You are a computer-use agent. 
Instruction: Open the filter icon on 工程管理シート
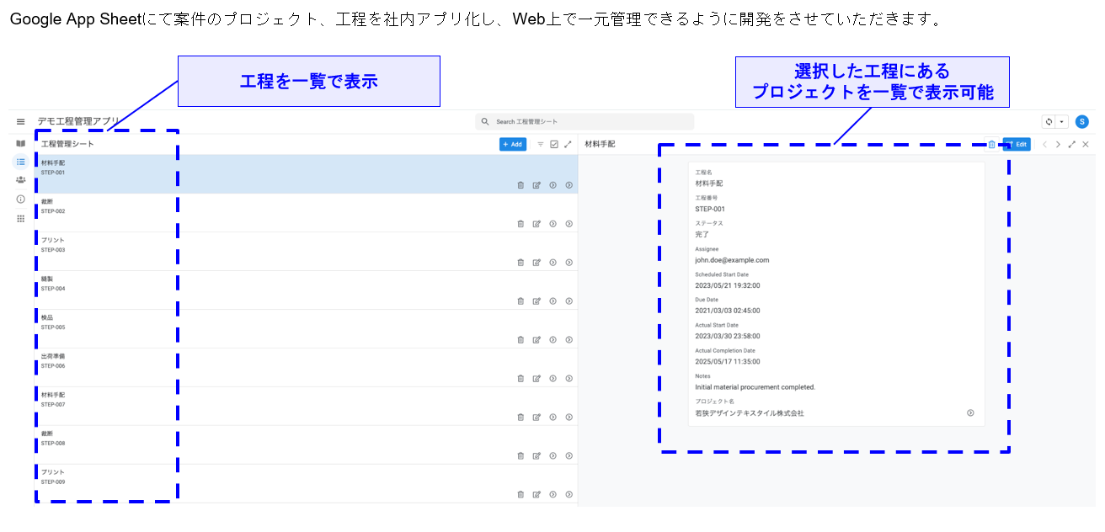[x=541, y=144]
